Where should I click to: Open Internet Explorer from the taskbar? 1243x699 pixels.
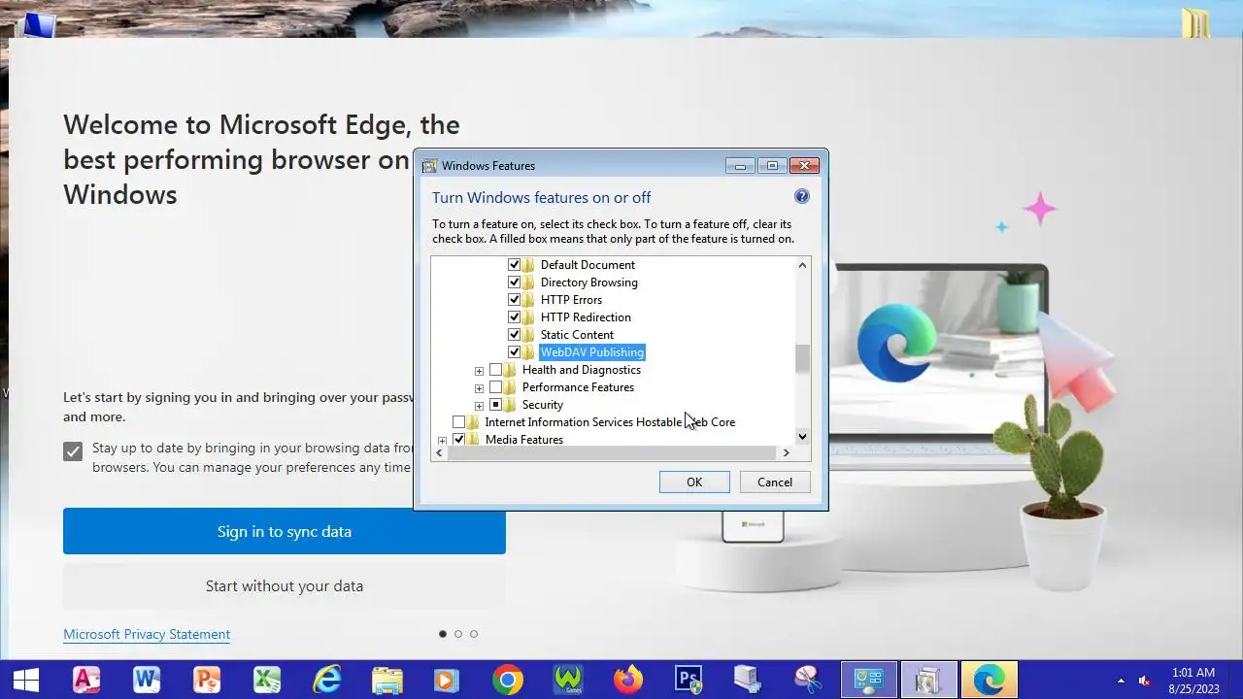tap(327, 679)
